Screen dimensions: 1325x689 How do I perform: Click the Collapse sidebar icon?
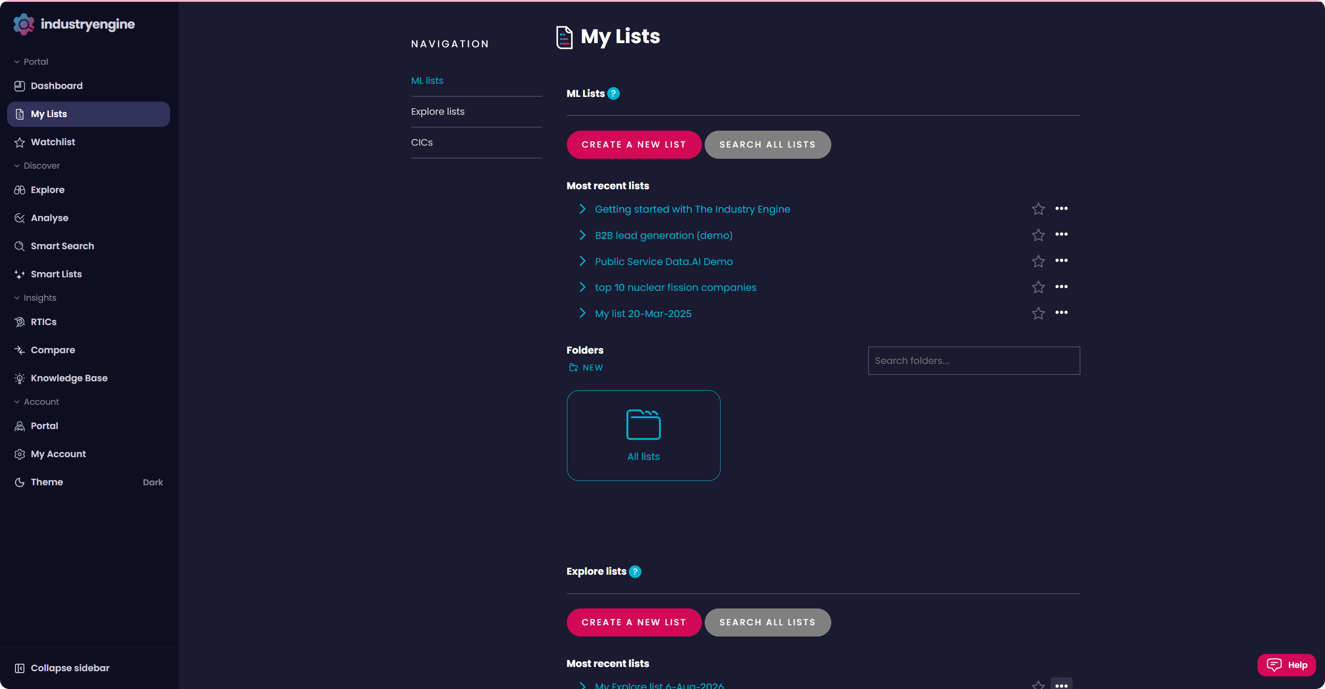tap(20, 668)
